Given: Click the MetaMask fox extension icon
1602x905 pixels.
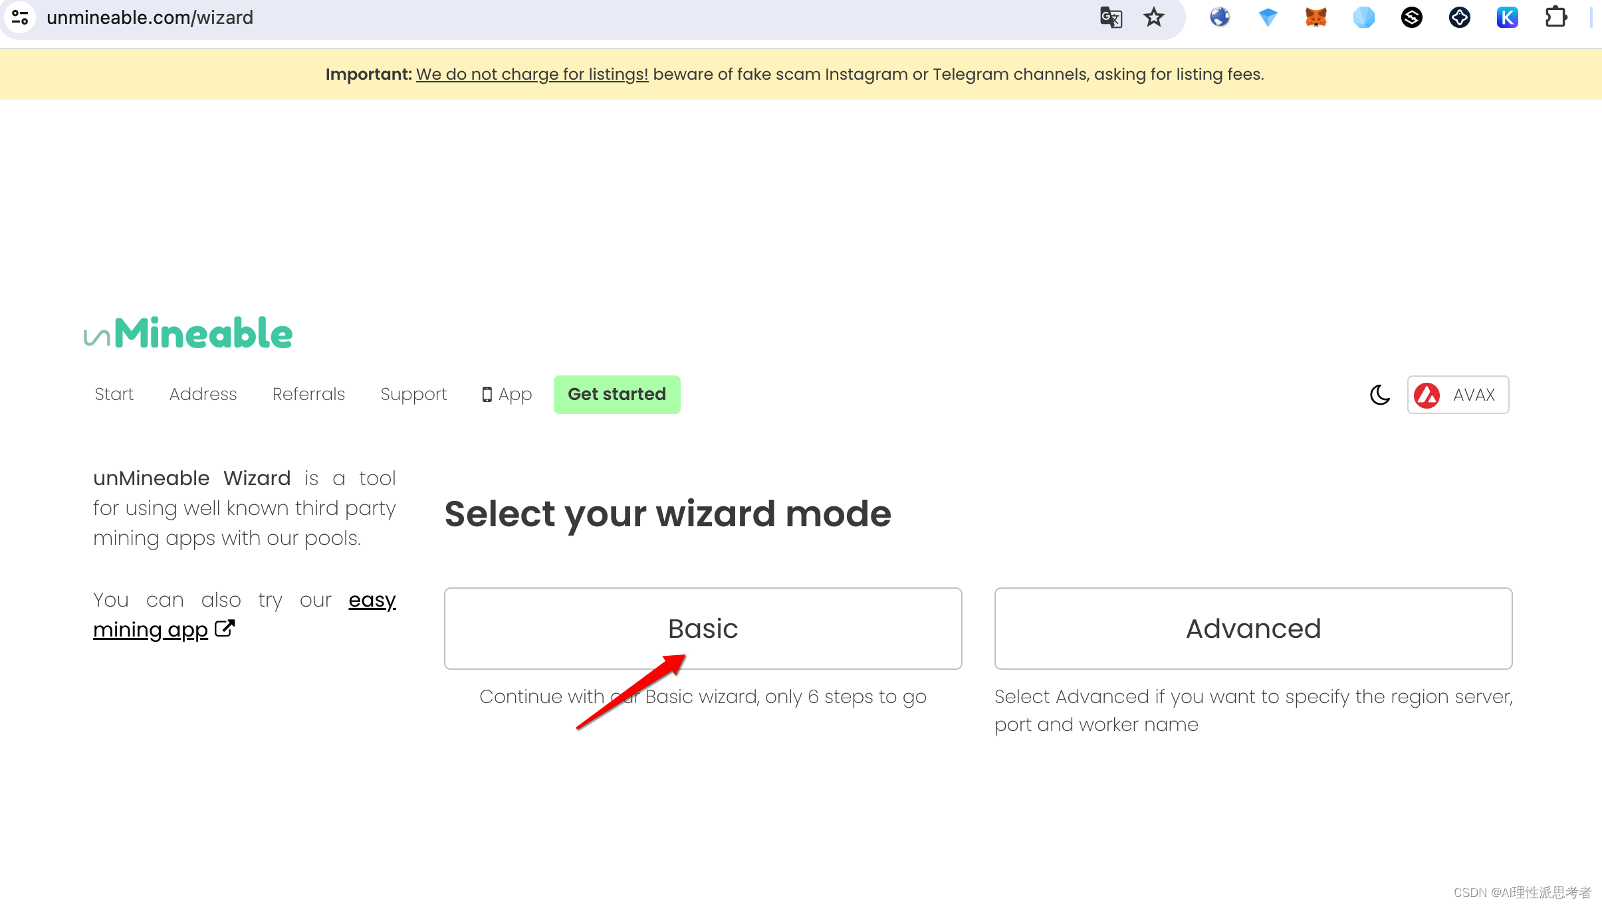Looking at the screenshot, I should pos(1316,17).
